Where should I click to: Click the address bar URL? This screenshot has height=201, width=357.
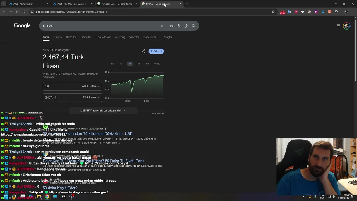coord(71,12)
